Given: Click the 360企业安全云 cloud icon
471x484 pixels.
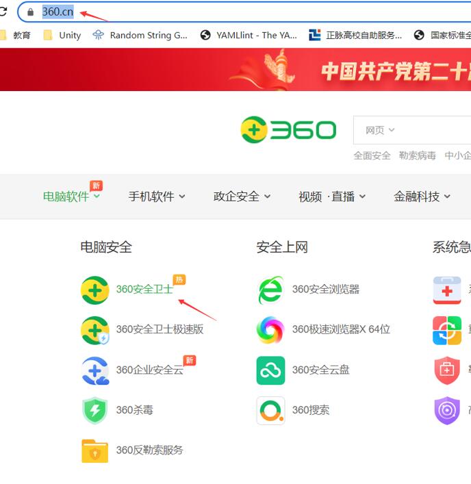Looking at the screenshot, I should 94,370.
